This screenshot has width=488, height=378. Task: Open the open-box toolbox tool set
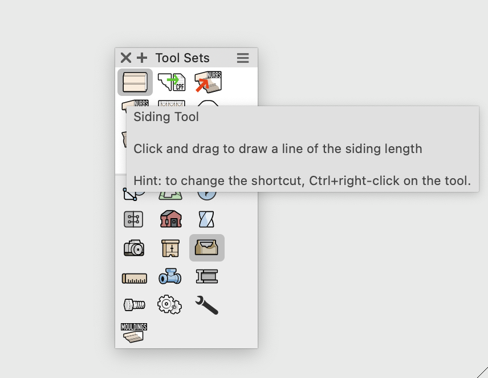tap(206, 248)
